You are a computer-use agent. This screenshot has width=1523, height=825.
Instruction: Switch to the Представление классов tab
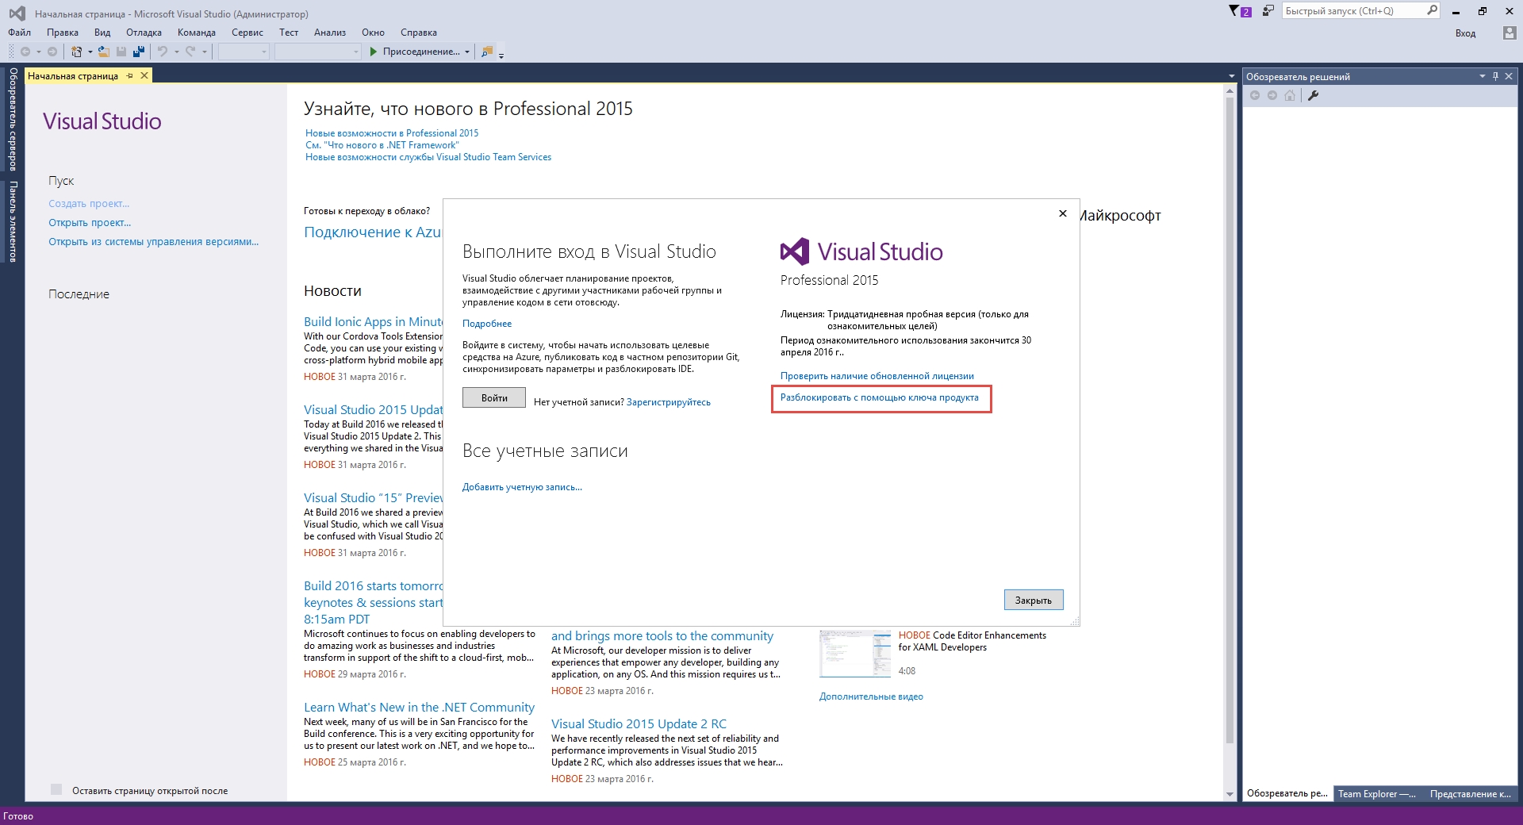pos(1471,793)
